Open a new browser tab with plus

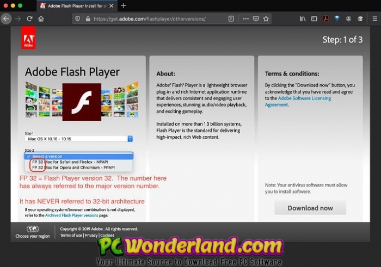tap(124, 5)
